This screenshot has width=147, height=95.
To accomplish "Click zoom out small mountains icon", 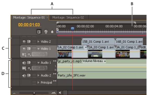I will (14, 93).
